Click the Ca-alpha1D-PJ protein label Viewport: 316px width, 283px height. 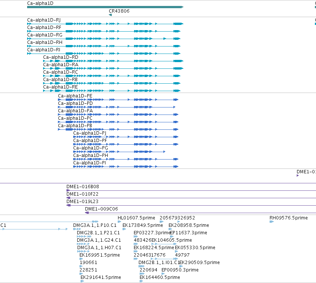[x=90, y=133]
